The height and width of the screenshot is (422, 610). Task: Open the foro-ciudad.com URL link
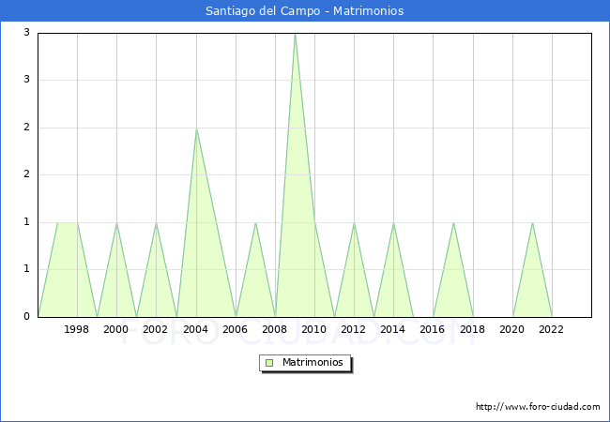click(538, 407)
